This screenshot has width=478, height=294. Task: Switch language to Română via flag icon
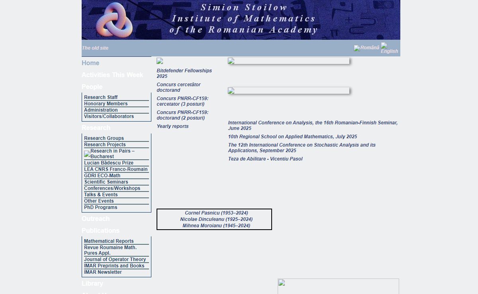tap(357, 48)
